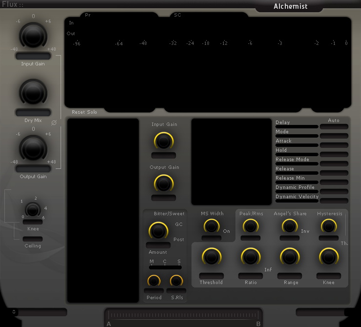Image resolution: width=361 pixels, height=327 pixels.
Task: Click the Reset Solo button
Action: [84, 112]
